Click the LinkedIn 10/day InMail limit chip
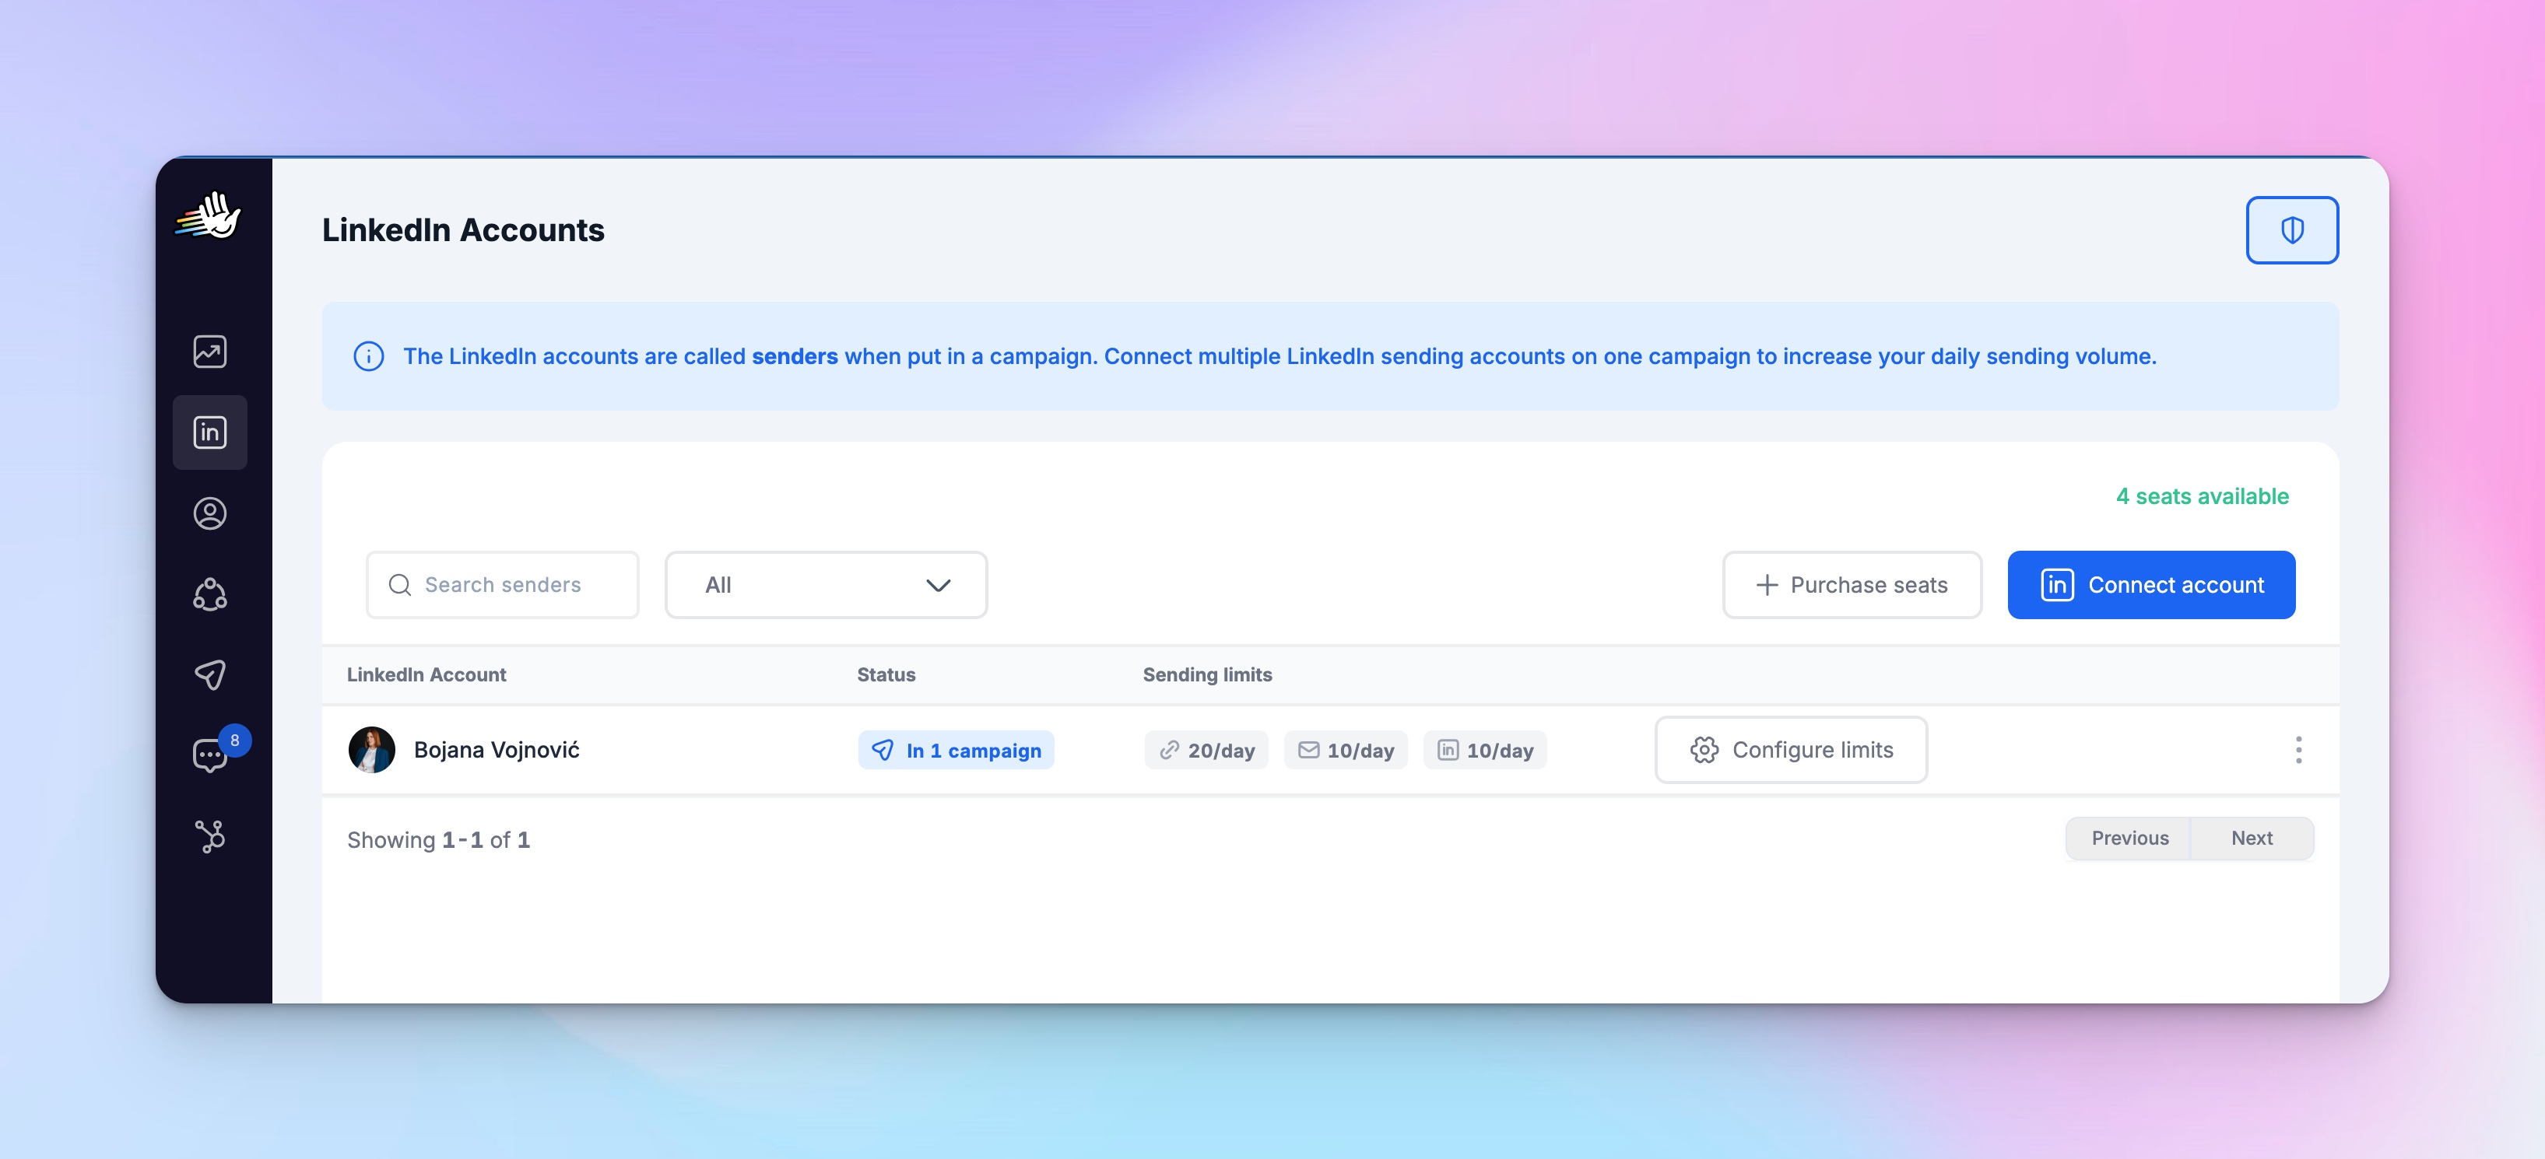2545x1159 pixels. pyautogui.click(x=1485, y=751)
